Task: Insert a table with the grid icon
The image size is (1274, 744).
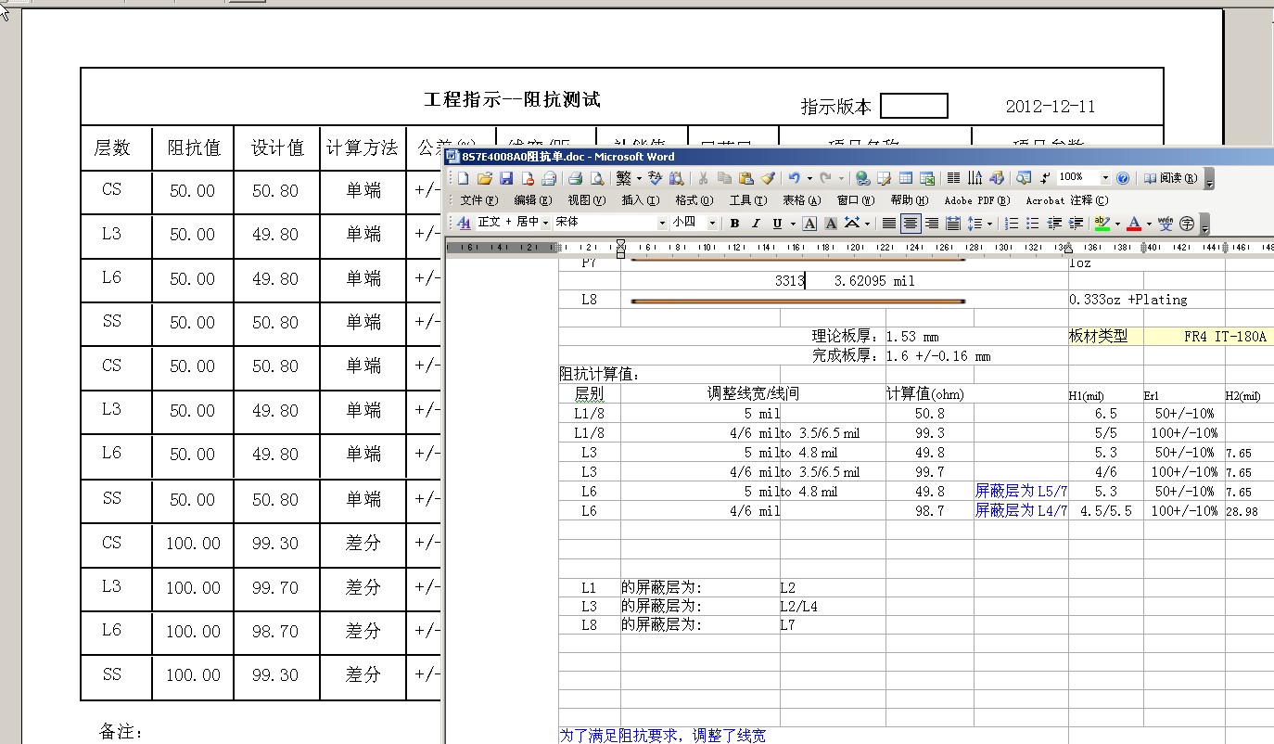Action: tap(906, 178)
